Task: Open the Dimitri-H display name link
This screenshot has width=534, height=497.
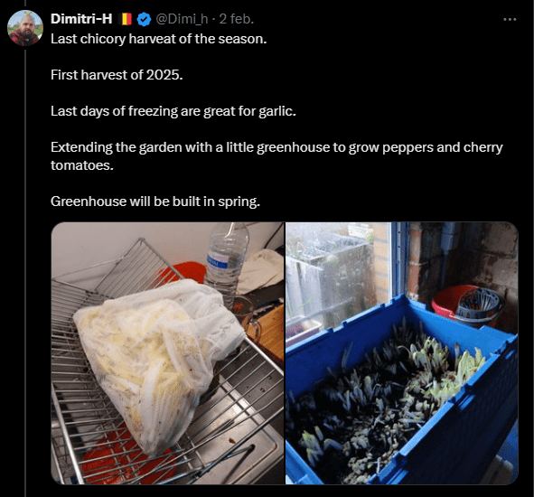Action: [x=81, y=19]
